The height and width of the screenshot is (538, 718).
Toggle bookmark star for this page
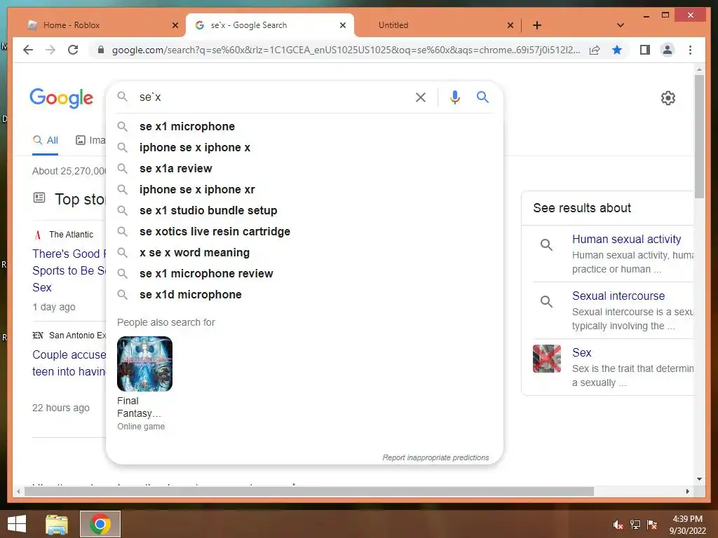[617, 50]
